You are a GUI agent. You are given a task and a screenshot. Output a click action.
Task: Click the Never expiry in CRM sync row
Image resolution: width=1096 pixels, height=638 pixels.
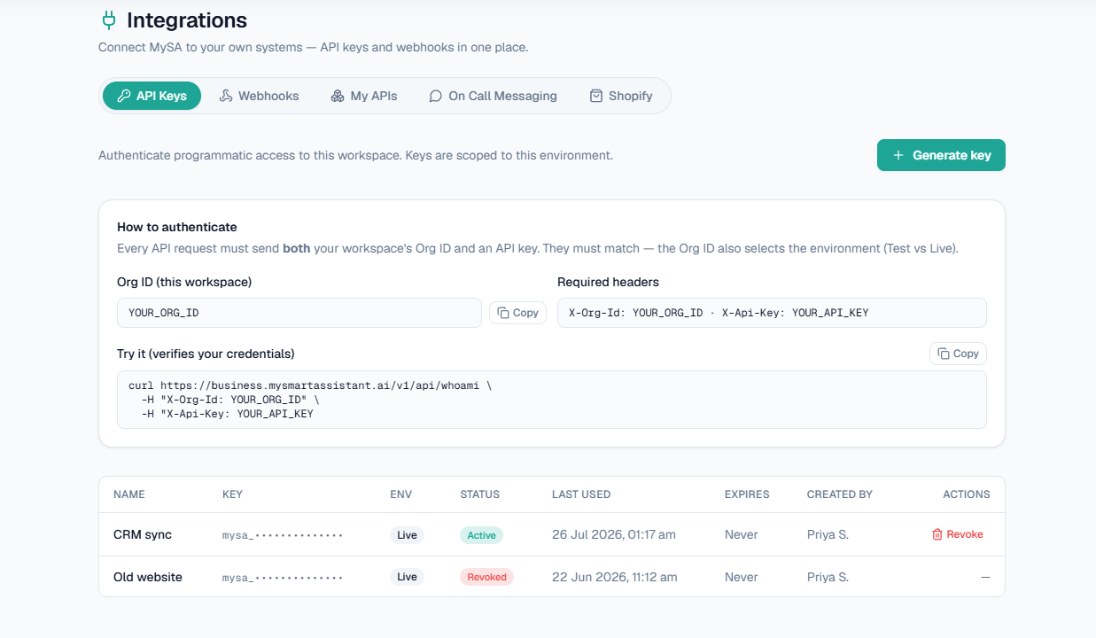pyautogui.click(x=742, y=534)
